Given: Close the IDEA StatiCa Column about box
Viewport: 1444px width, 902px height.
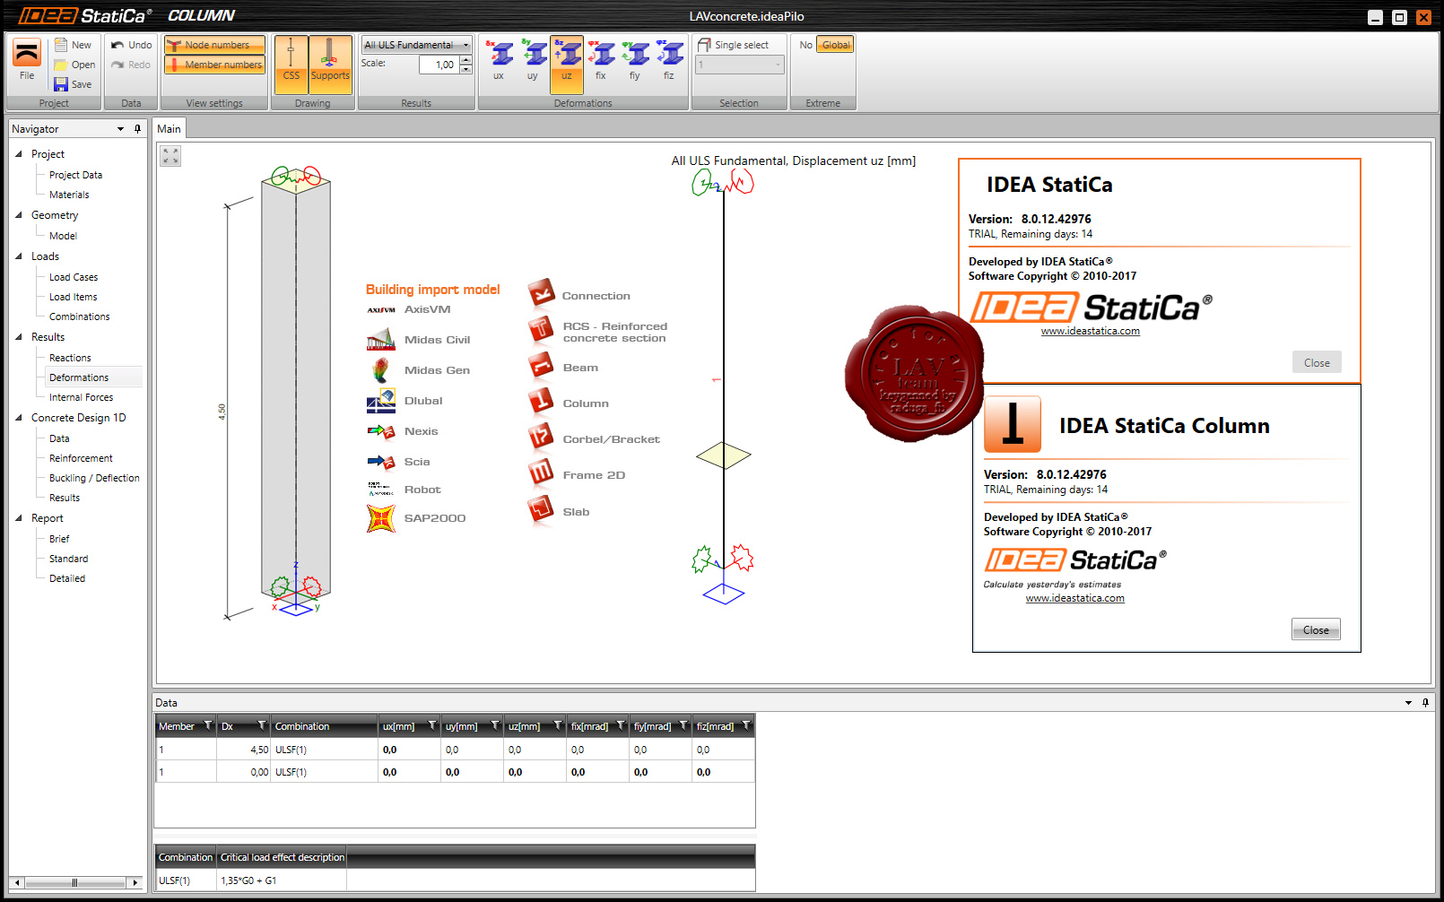Looking at the screenshot, I should pos(1316,629).
